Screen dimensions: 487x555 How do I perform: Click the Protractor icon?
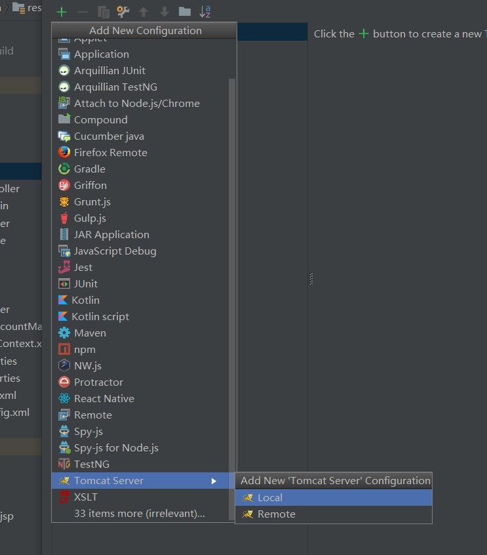(64, 382)
